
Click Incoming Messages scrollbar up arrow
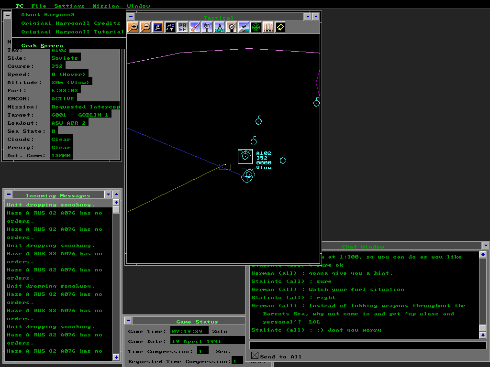point(116,203)
